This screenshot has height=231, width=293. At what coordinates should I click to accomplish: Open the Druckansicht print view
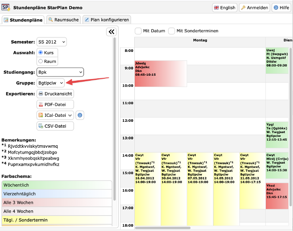(55, 94)
